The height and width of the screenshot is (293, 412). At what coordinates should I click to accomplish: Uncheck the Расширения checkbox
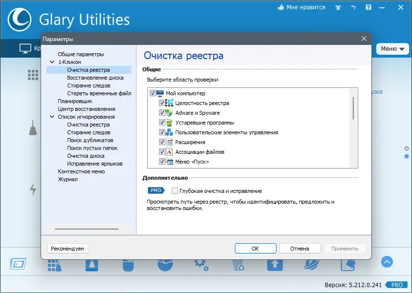point(162,142)
